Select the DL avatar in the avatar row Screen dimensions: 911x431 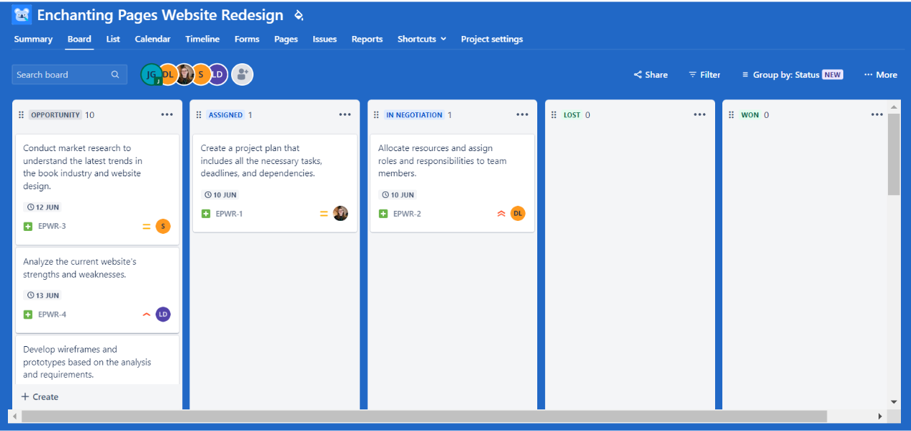(x=169, y=74)
